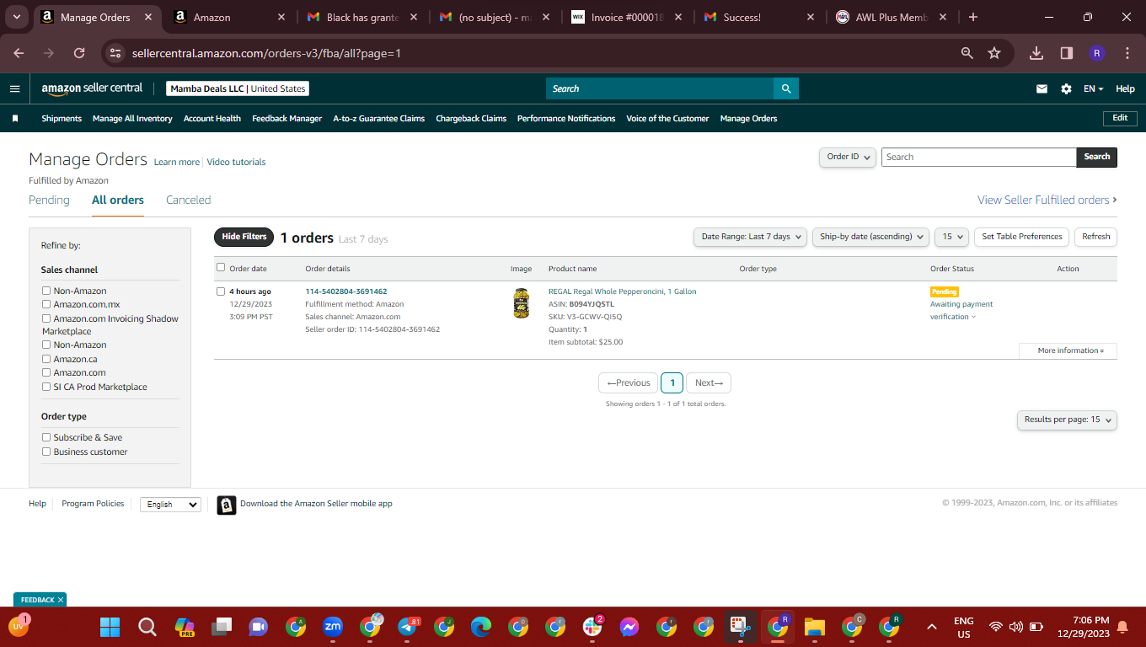Open File Explorer from the taskbar
Viewport: 1146px width, 647px height.
click(x=814, y=627)
